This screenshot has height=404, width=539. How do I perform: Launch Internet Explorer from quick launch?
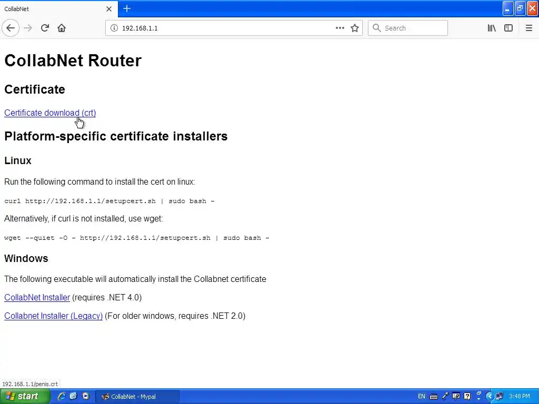(62, 397)
